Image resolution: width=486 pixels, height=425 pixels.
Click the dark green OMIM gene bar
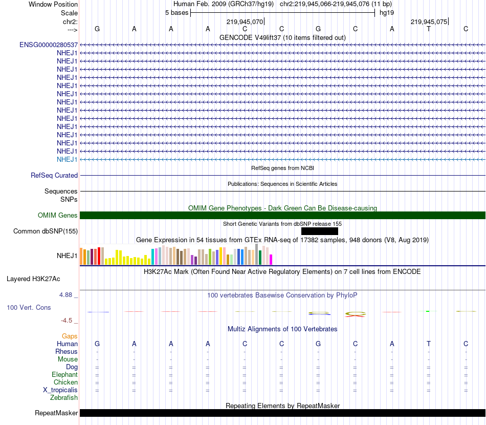tap(282, 215)
